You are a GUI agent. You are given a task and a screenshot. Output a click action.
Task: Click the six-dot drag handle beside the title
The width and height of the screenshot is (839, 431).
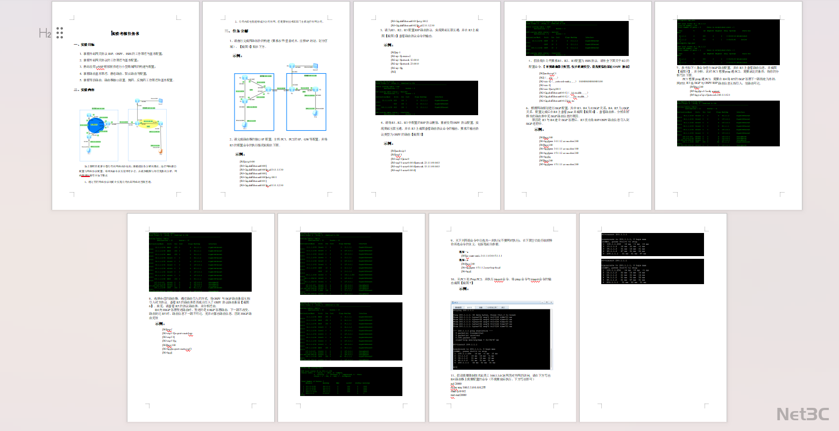click(x=60, y=33)
